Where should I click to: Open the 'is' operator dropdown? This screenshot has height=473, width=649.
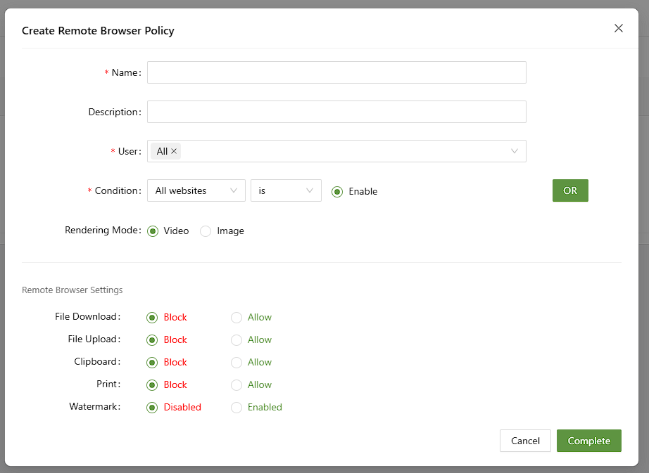(286, 190)
